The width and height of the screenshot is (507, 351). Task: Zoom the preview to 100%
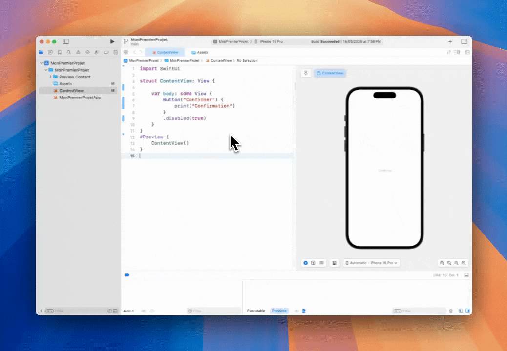(x=449, y=263)
